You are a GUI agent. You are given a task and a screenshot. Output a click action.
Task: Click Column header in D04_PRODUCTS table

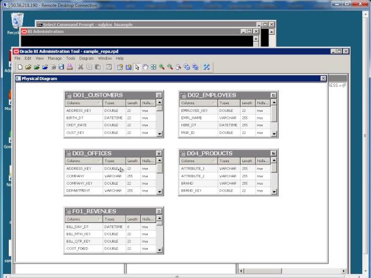(x=198, y=161)
